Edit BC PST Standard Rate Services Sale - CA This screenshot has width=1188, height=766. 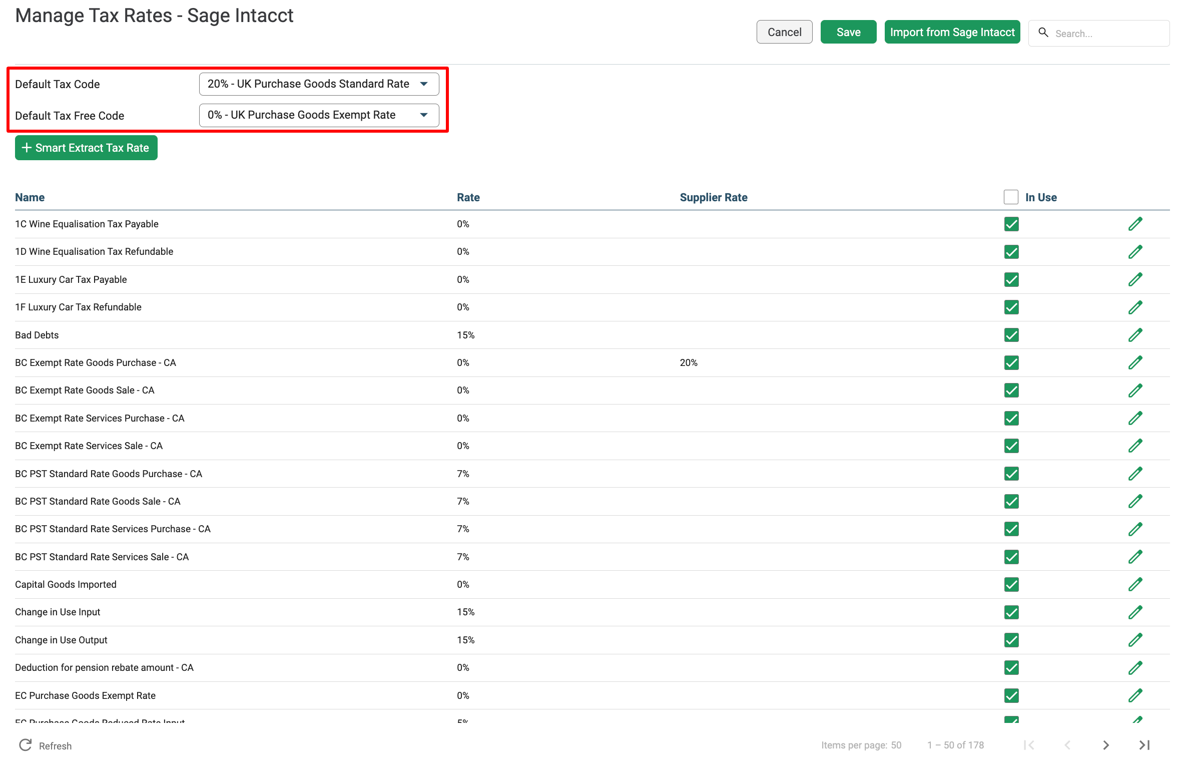coord(1135,557)
